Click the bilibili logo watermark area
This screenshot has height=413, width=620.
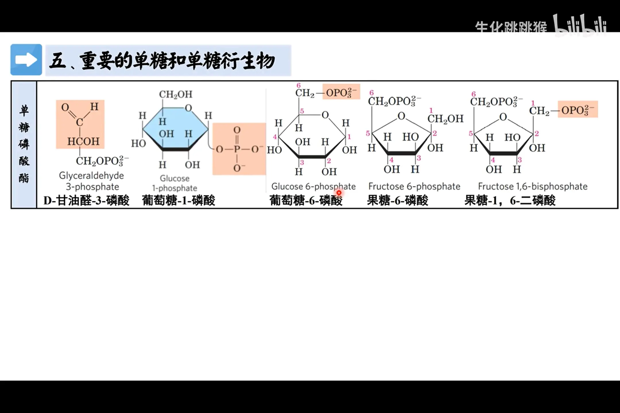click(x=580, y=25)
